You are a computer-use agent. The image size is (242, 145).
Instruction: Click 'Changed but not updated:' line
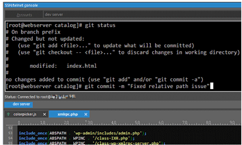(45, 39)
